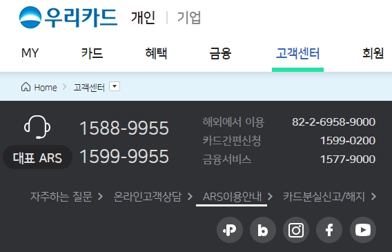Click number 1577-9000
This screenshot has width=392, height=252.
(x=348, y=159)
